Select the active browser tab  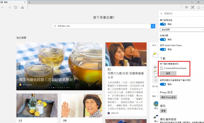click(x=13, y=2)
